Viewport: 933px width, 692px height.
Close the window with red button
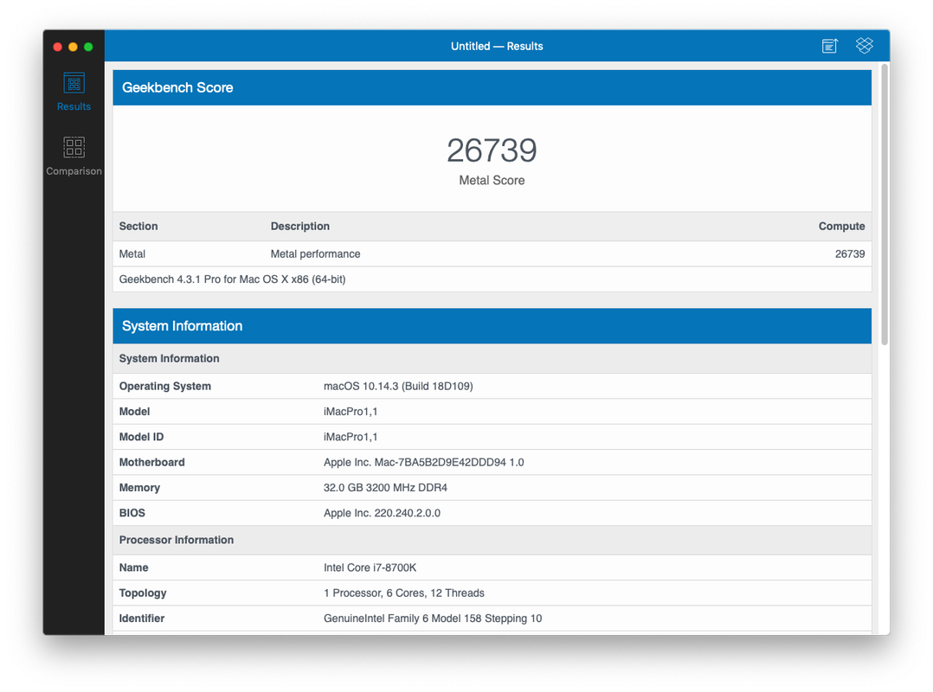pos(58,47)
